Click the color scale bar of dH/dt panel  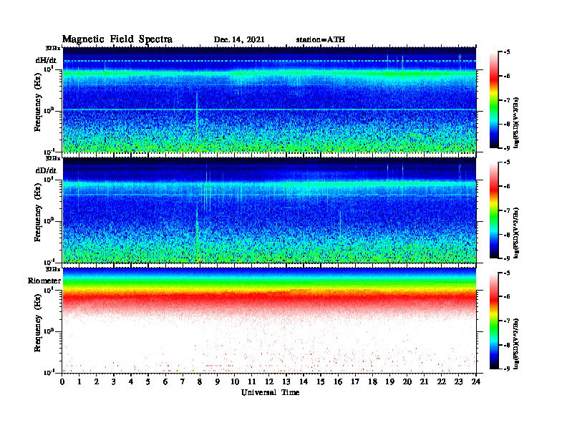(x=494, y=100)
